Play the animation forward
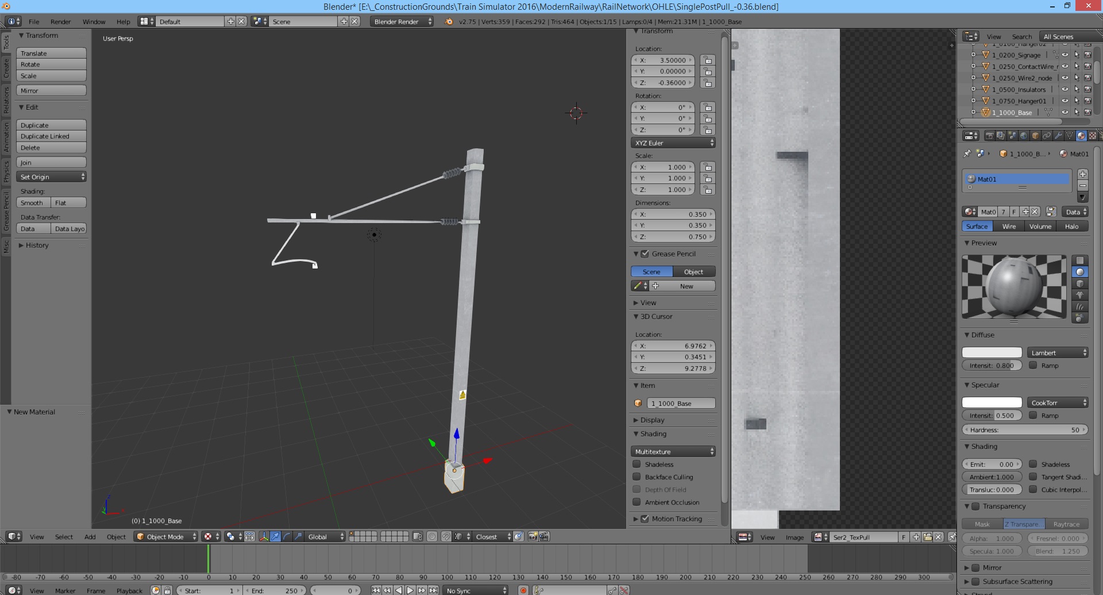1103x595 pixels. (410, 590)
